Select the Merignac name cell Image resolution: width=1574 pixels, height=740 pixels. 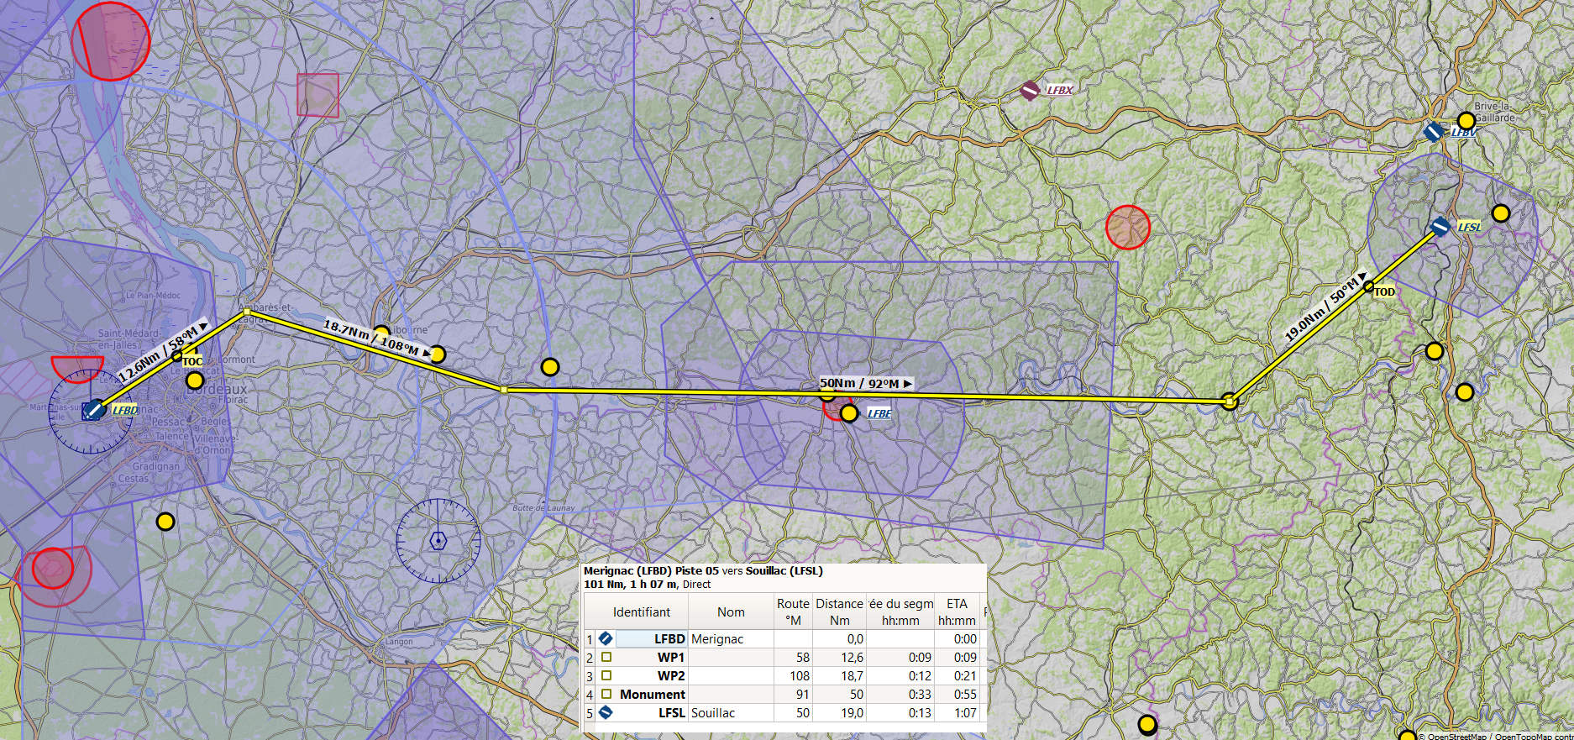tap(731, 639)
